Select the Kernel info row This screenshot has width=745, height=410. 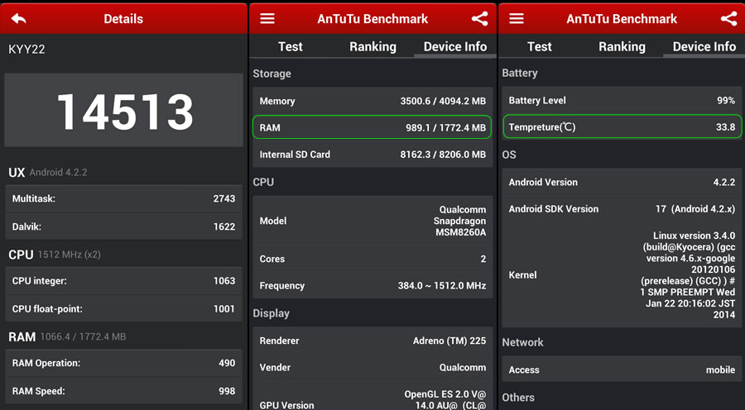coord(622,274)
